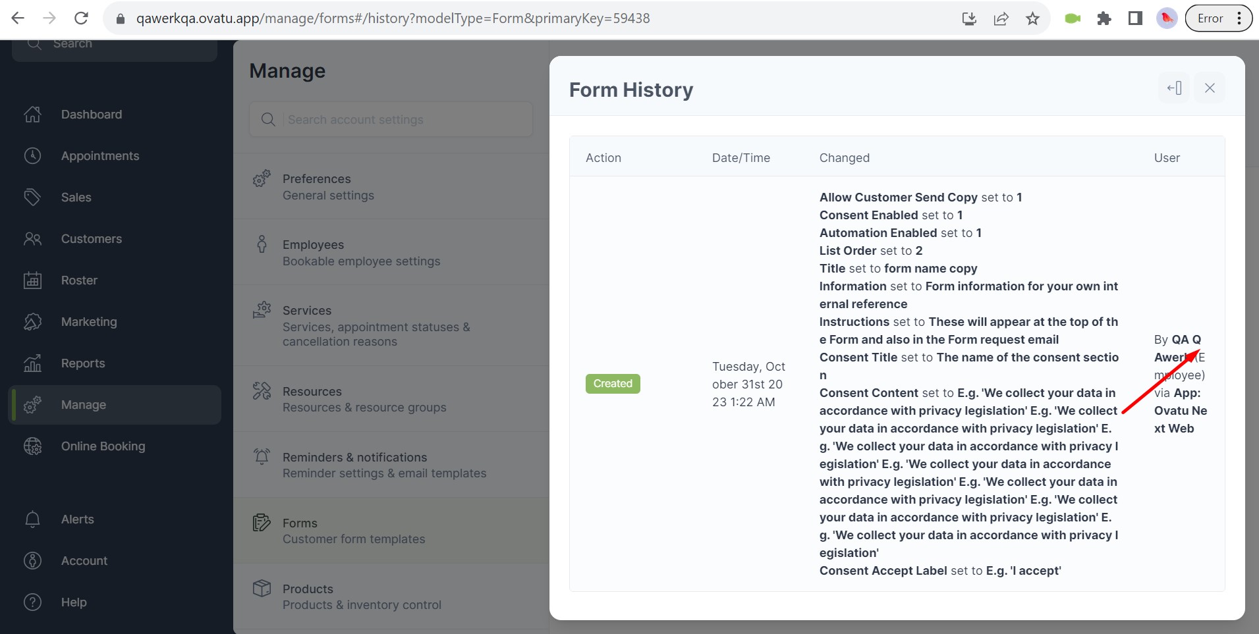
Task: Open the browser extensions puzzle icon
Action: coord(1104,18)
